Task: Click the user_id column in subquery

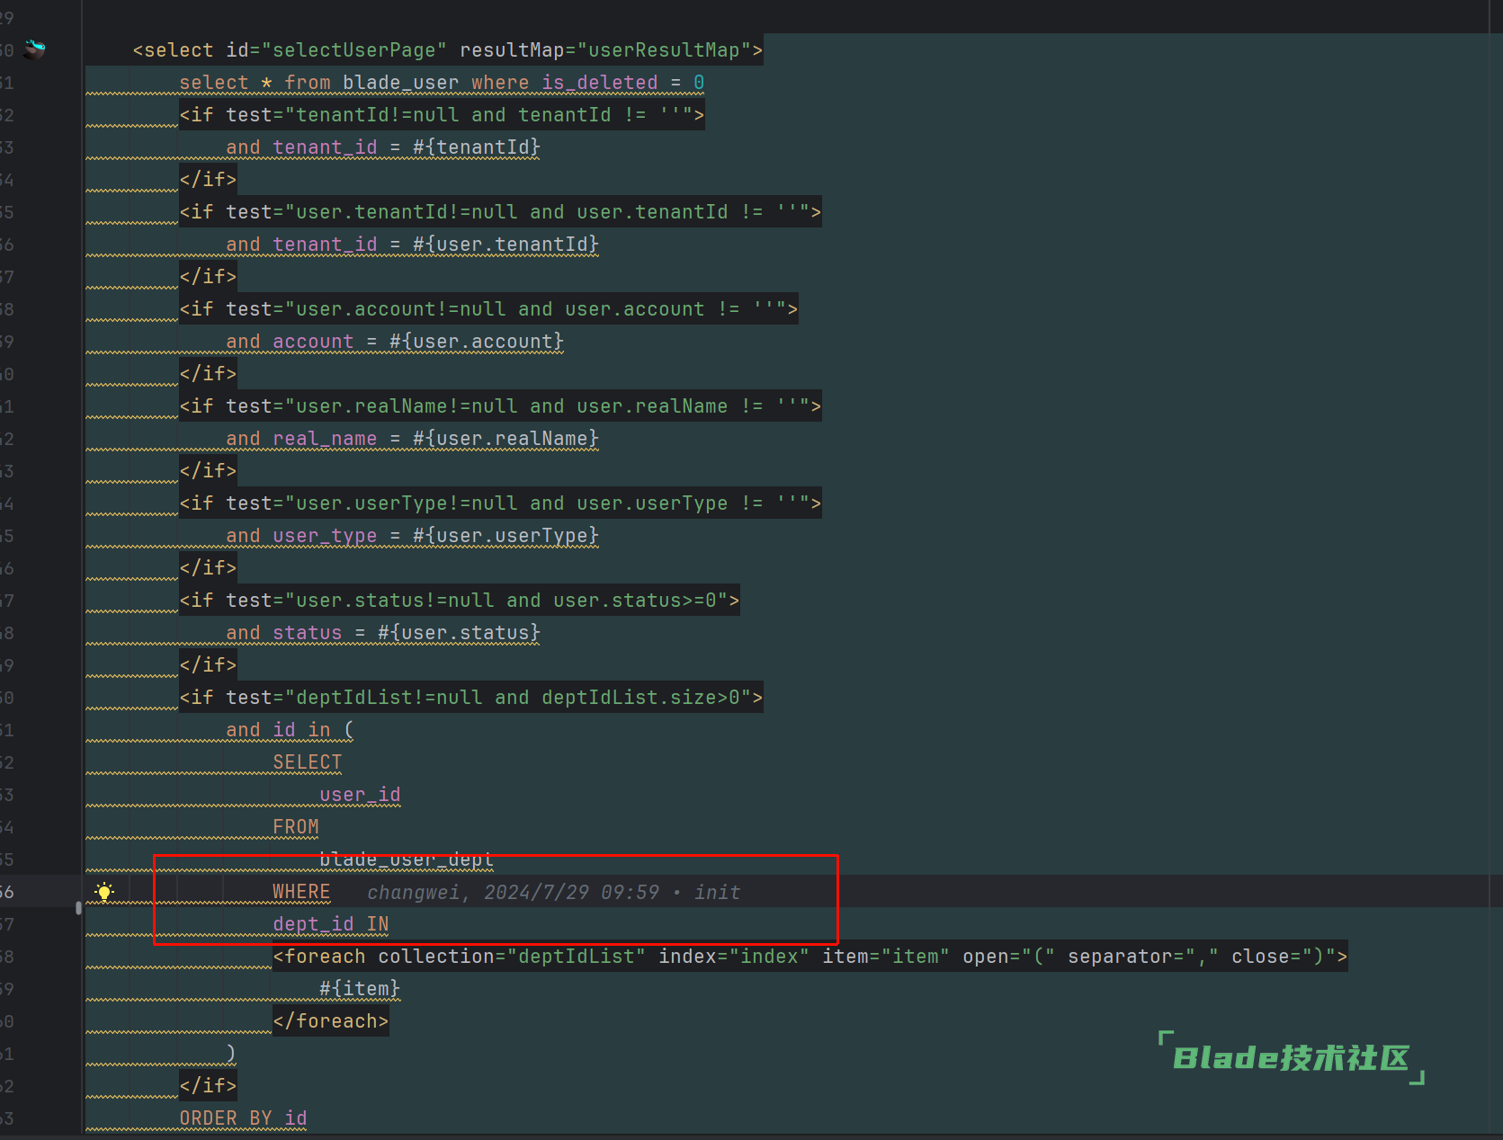Action: [x=359, y=795]
